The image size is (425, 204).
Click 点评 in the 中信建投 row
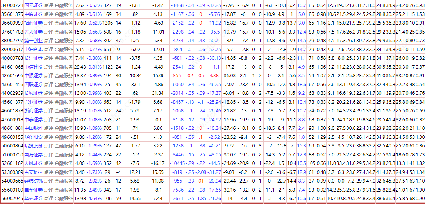[48, 67]
